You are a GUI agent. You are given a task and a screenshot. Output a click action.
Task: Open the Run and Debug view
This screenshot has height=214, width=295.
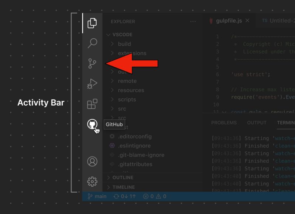click(92, 84)
